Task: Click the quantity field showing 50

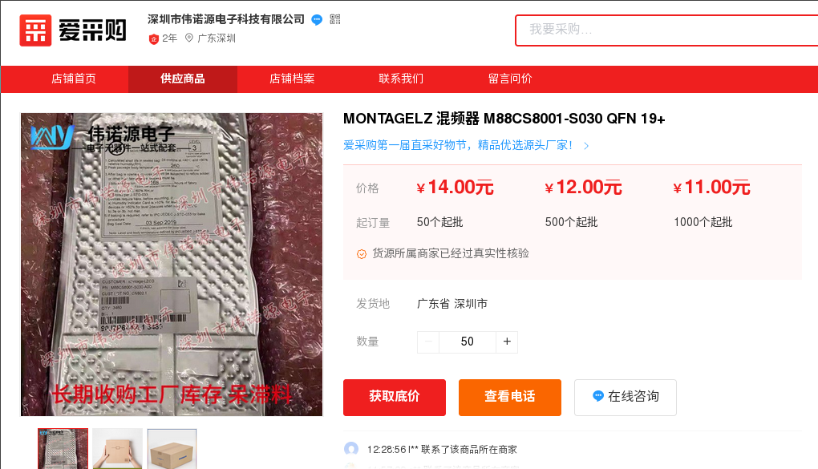Action: (468, 342)
